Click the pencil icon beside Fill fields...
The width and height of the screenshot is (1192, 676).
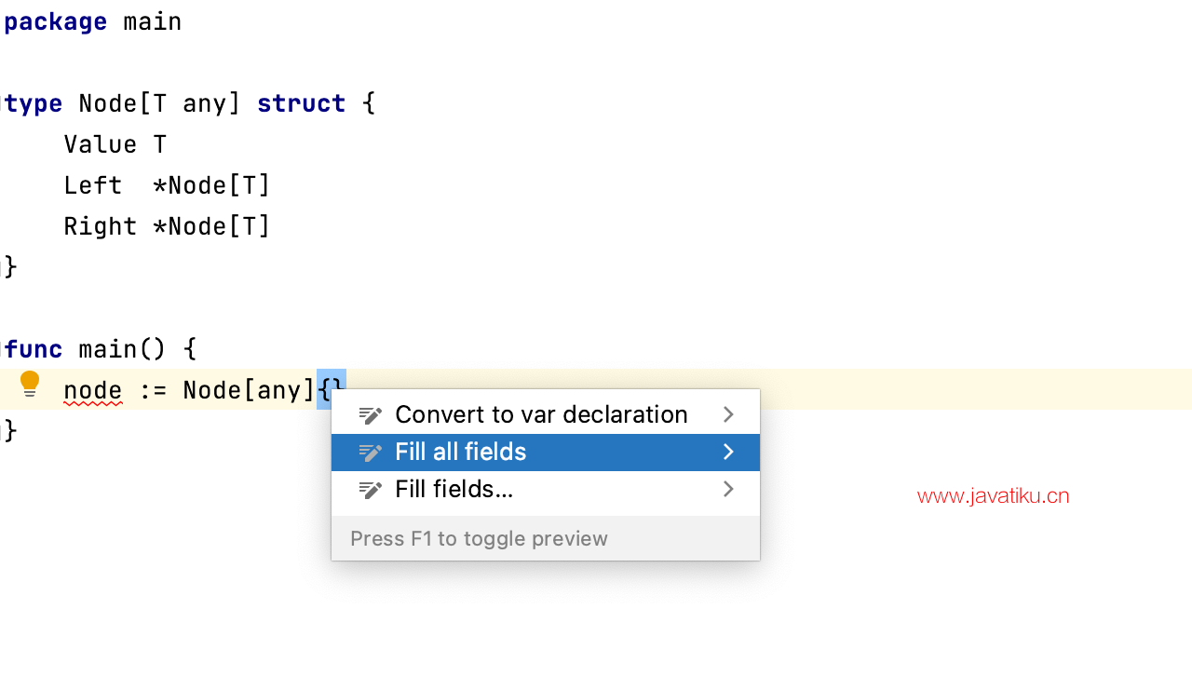click(371, 490)
